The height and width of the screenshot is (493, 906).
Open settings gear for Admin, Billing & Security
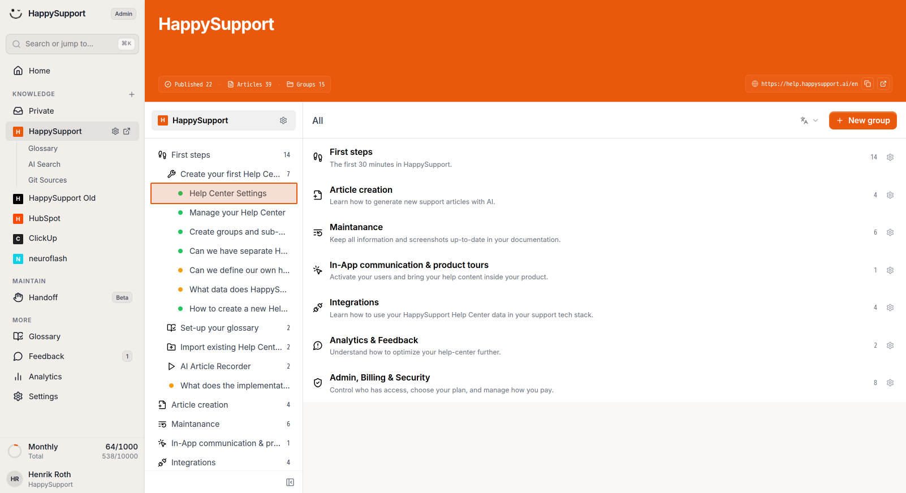[x=890, y=383]
